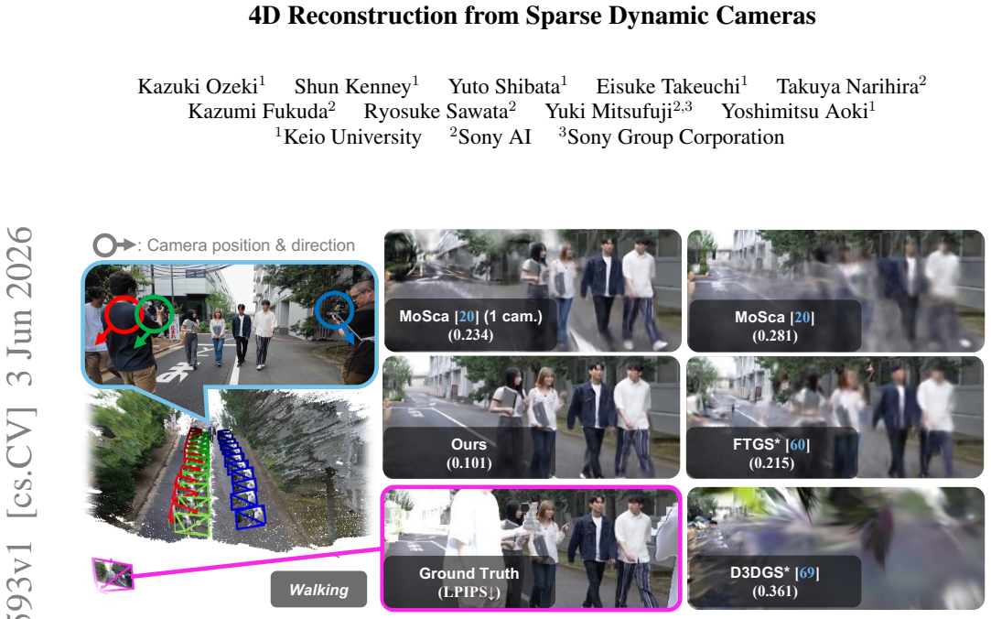
Task: Open citation 60 next to FTGS*
Action: click(x=798, y=444)
